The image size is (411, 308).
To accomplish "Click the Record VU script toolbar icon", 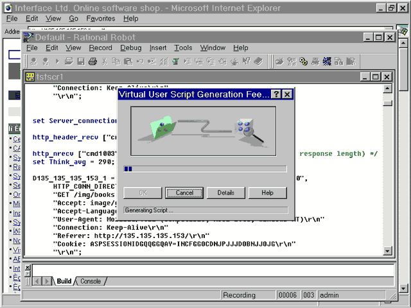I will (46, 62).
